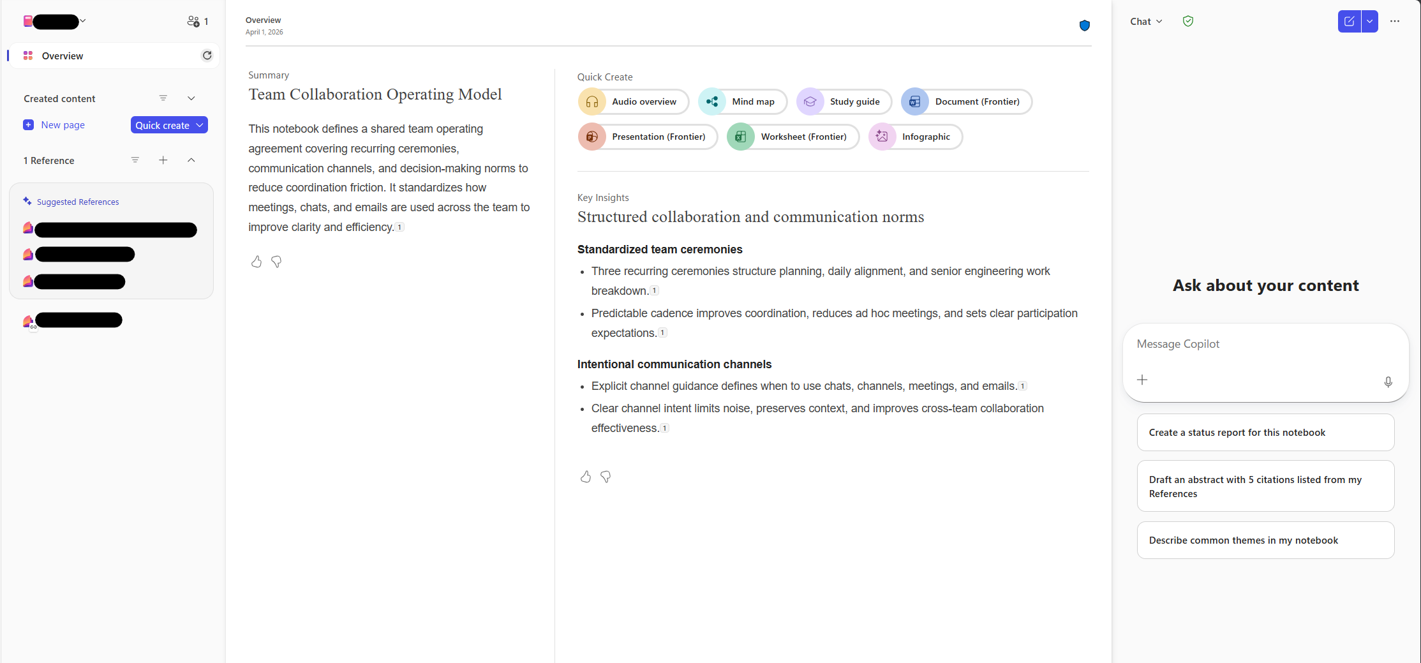Collapse the 1 Reference section

(191, 160)
